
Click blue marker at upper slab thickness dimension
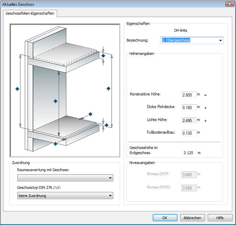pos(103,56)
